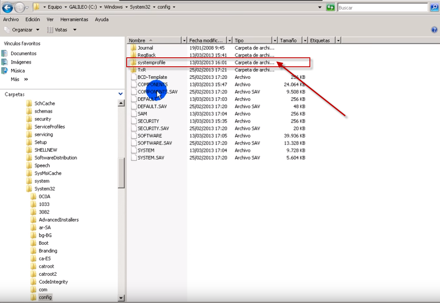Image resolution: width=440 pixels, height=303 pixels.
Task: Open the help question mark icon
Action: click(434, 30)
